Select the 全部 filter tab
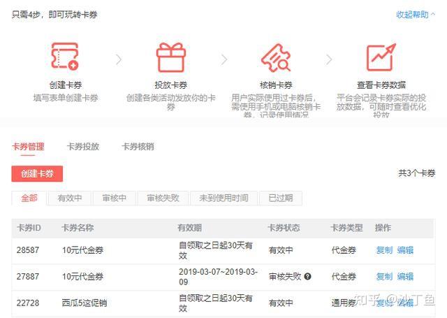This screenshot has height=318, width=447. coord(29,198)
